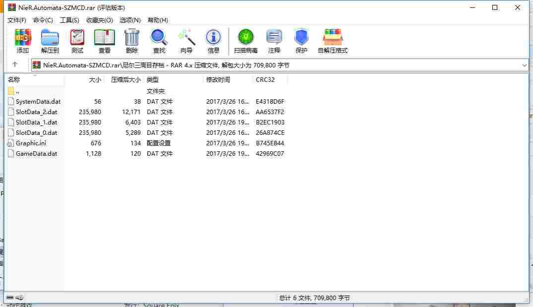Click the SystemData.dat file icon
Screen dimensions: 533x307
coord(11,101)
